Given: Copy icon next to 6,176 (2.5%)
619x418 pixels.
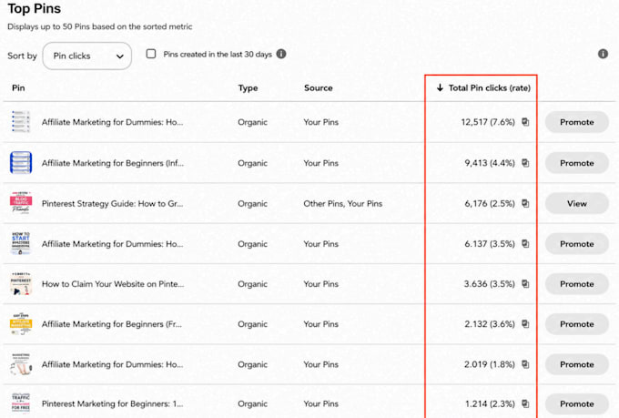Looking at the screenshot, I should tap(525, 203).
